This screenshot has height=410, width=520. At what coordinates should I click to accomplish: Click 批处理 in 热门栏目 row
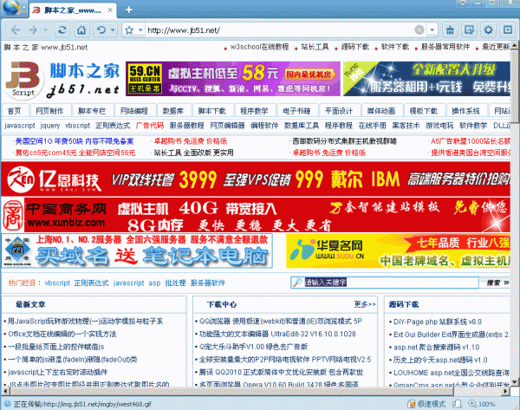[175, 283]
